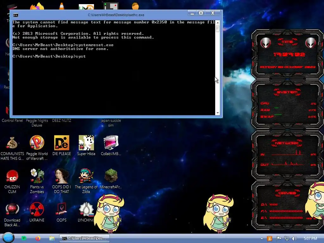Viewport: 324px width, 243px height.
Task: Click the CPU usage row in gadget
Action: (288, 103)
